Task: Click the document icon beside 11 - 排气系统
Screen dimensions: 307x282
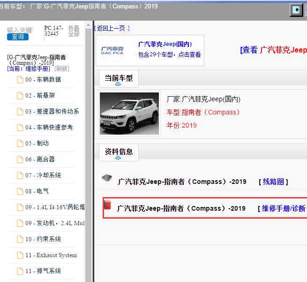Action: (x=20, y=271)
